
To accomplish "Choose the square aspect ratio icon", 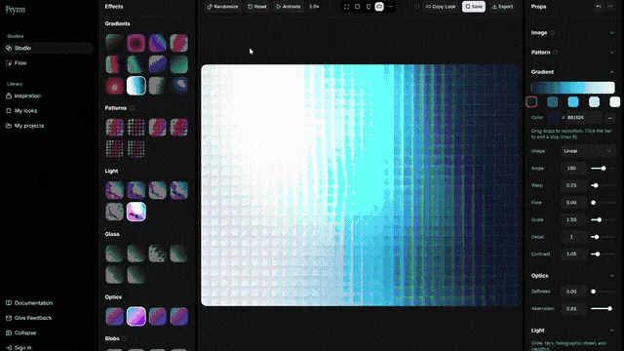I will pyautogui.click(x=358, y=7).
